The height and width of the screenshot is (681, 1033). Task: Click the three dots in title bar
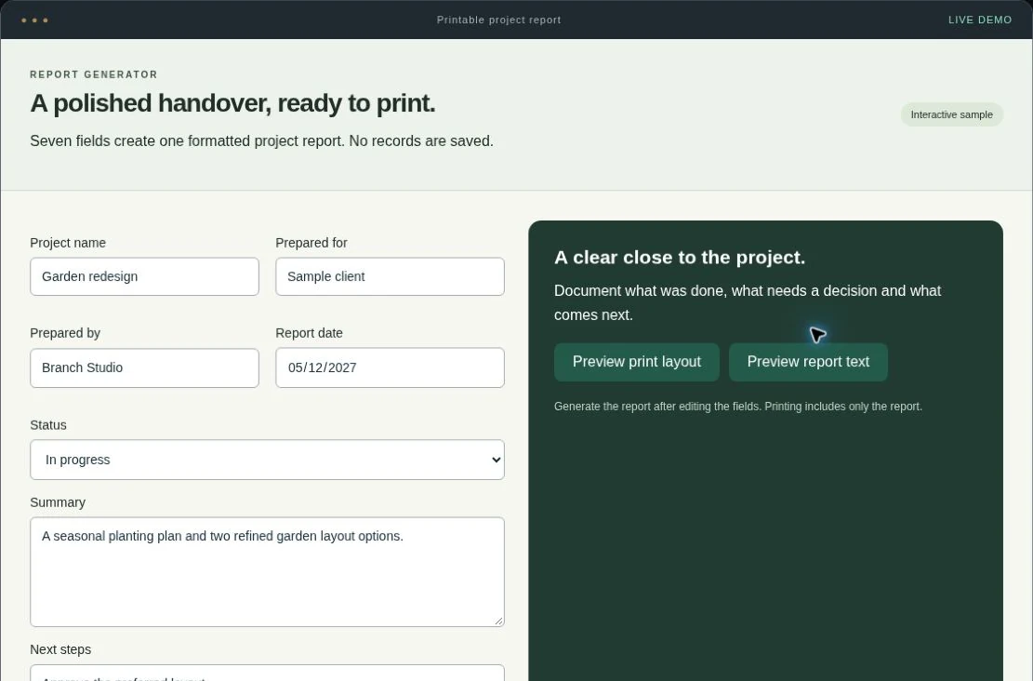[x=34, y=20]
